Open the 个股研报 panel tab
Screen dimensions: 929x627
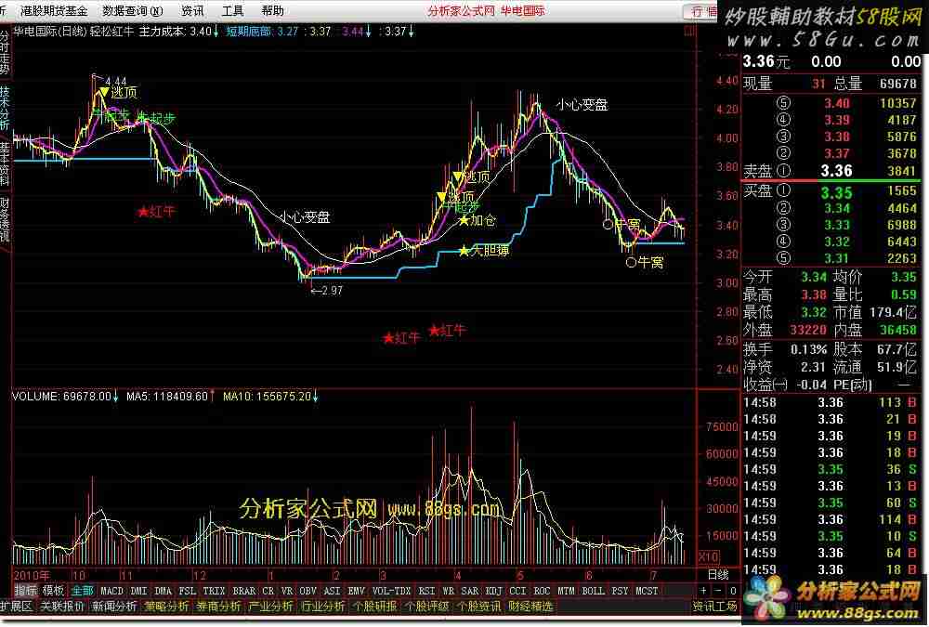(373, 607)
